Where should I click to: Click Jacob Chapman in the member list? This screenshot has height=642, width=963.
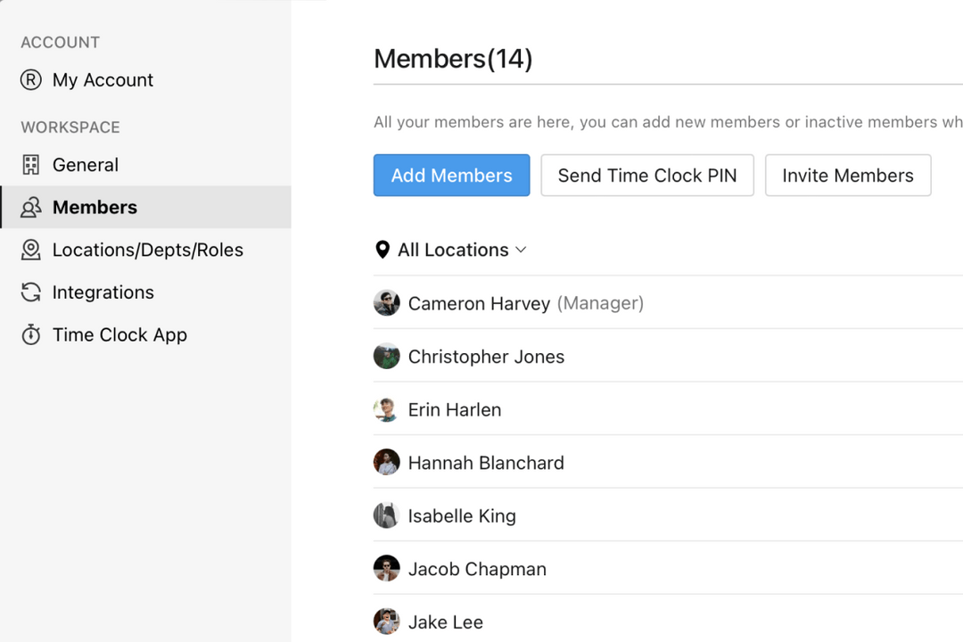pyautogui.click(x=477, y=568)
